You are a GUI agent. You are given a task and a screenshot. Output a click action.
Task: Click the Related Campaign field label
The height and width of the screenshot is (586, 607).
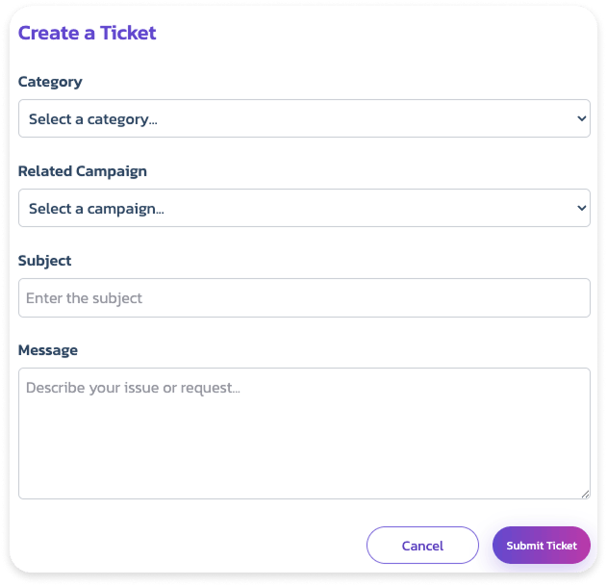[x=83, y=171]
